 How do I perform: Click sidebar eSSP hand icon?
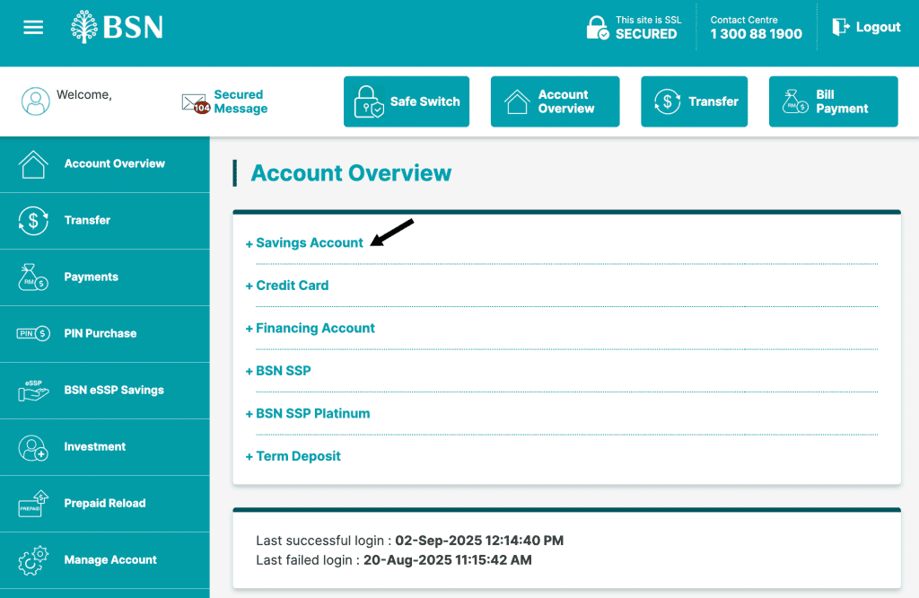point(33,391)
